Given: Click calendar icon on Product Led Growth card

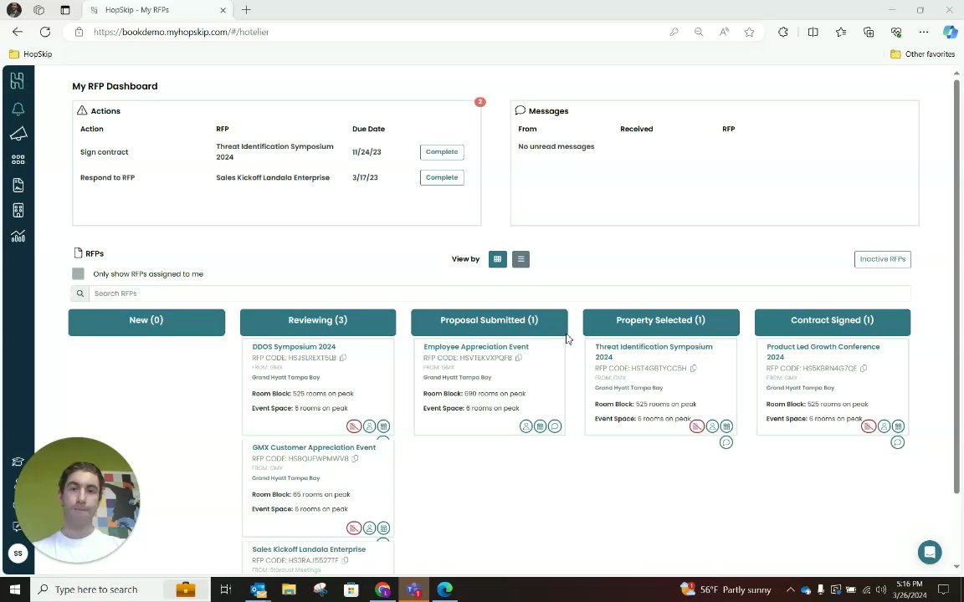Looking at the screenshot, I should pyautogui.click(x=898, y=426).
